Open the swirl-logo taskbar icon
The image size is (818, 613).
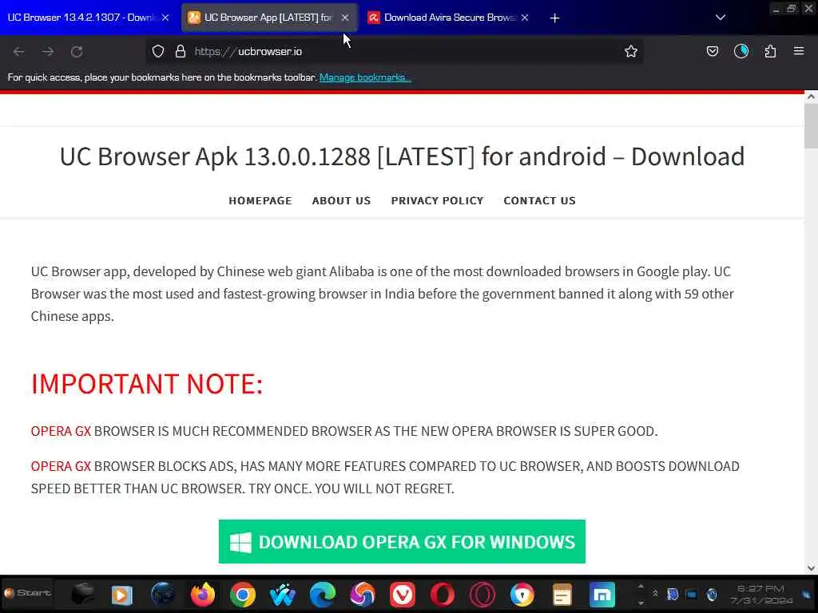(363, 595)
